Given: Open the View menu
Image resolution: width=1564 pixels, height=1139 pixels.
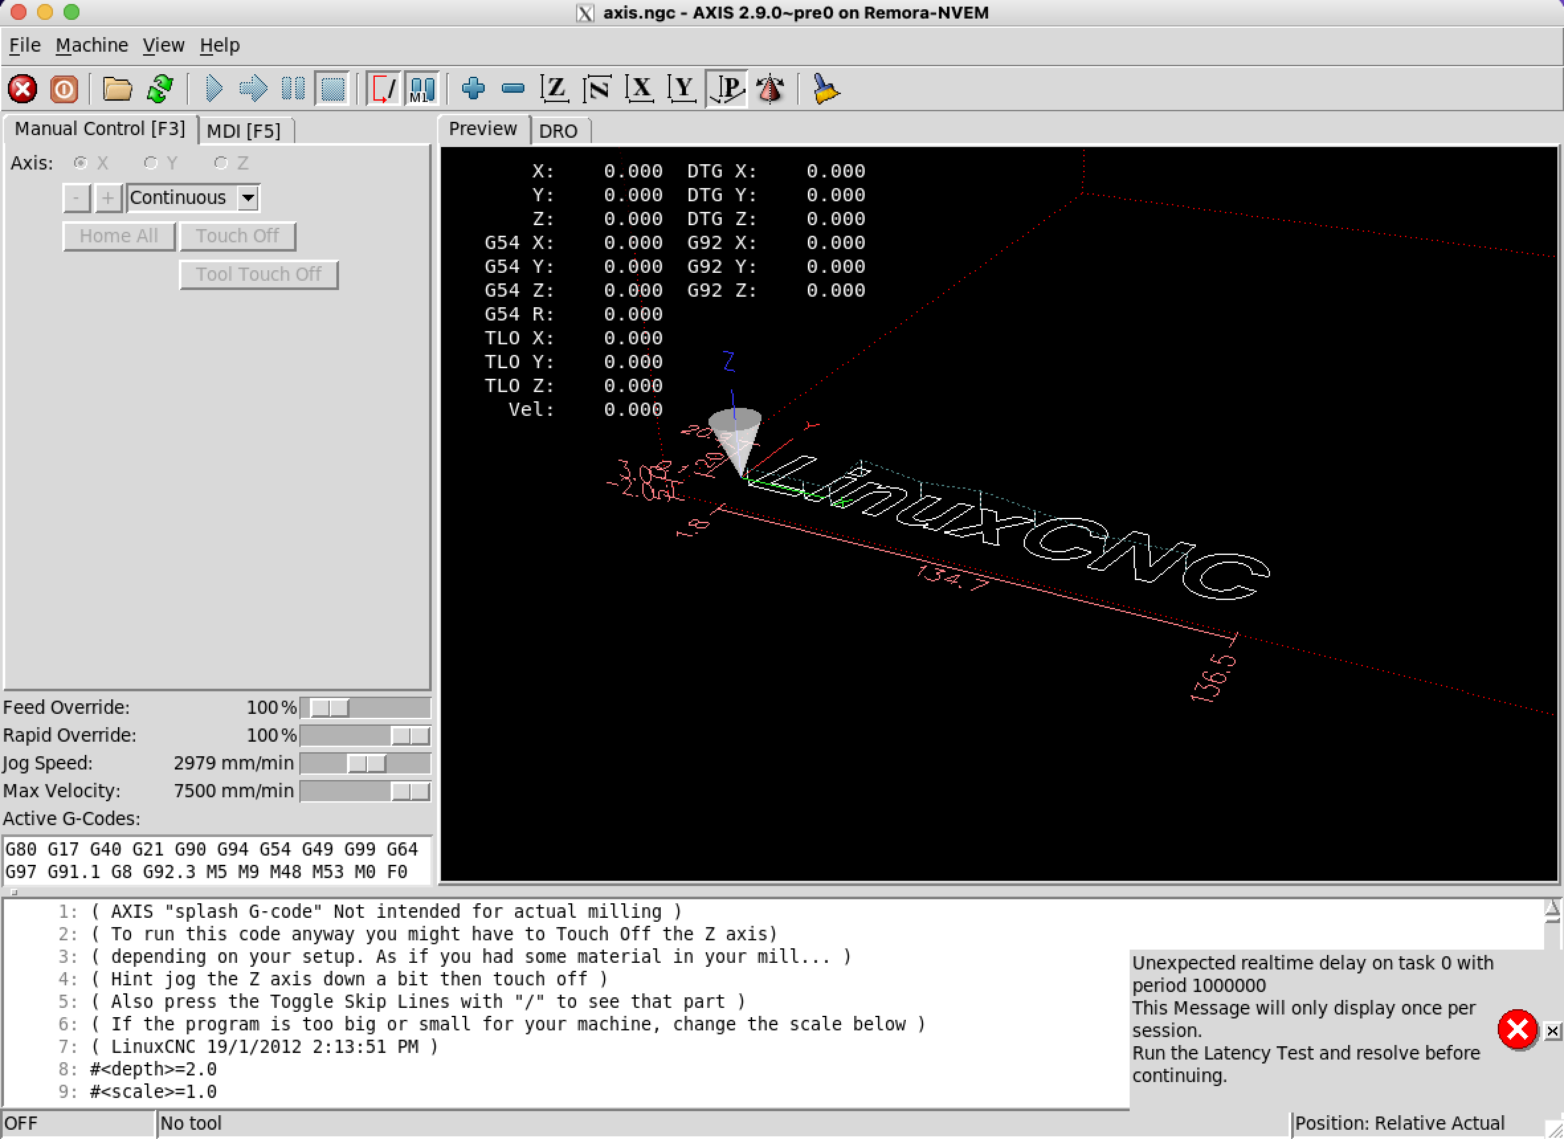Looking at the screenshot, I should click(164, 46).
